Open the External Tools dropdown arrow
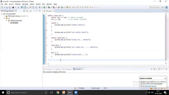 56,7
